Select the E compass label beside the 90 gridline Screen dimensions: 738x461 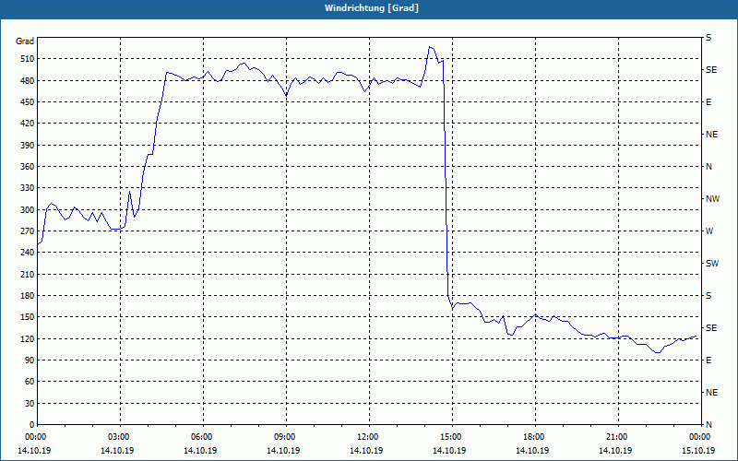[x=708, y=361]
